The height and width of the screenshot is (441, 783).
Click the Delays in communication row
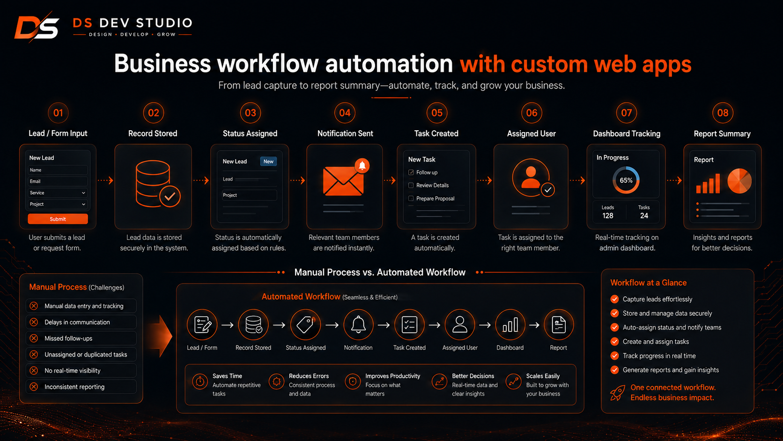(x=81, y=322)
